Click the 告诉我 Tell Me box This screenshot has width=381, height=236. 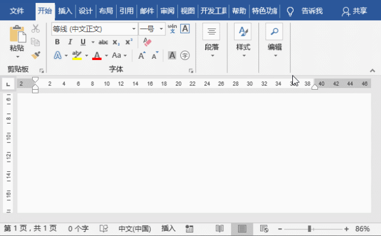coord(312,11)
